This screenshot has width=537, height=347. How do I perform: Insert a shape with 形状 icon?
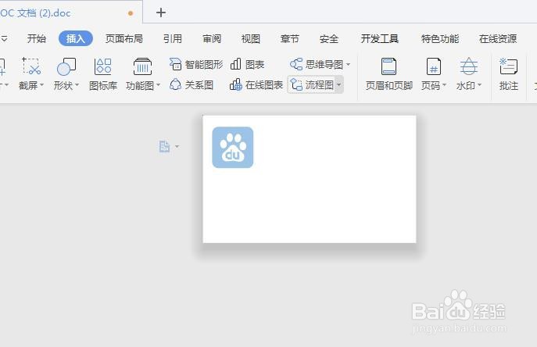66,66
